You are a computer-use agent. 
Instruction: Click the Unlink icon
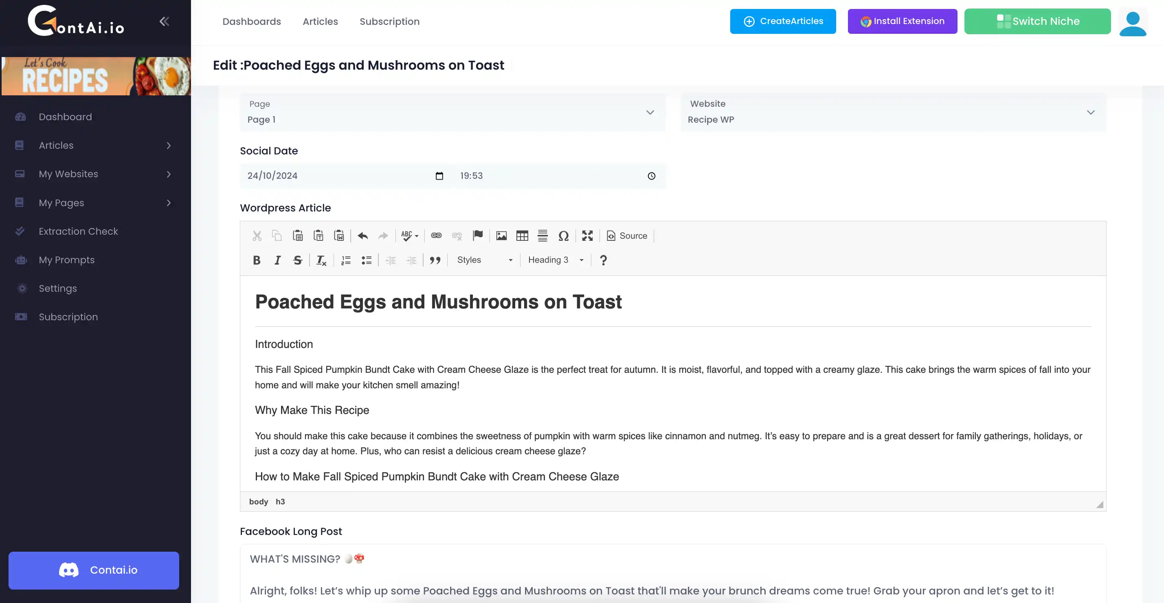(457, 235)
